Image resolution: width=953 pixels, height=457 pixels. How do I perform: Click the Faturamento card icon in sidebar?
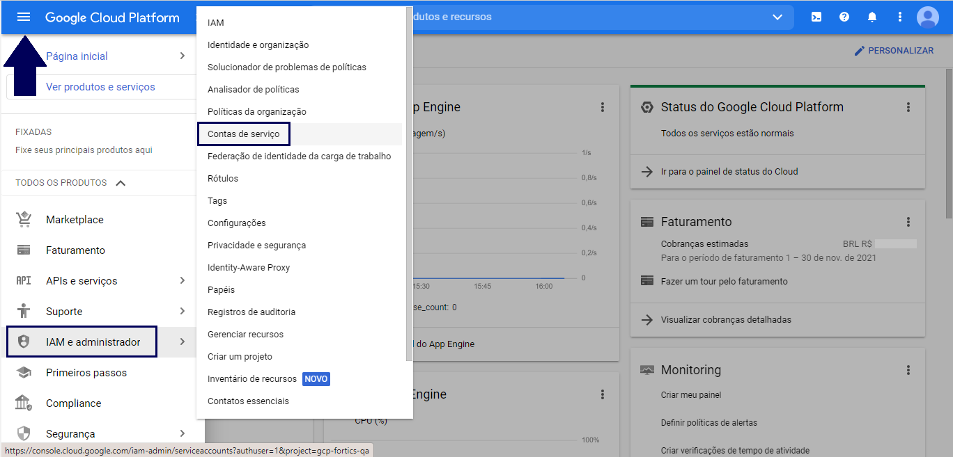[24, 250]
